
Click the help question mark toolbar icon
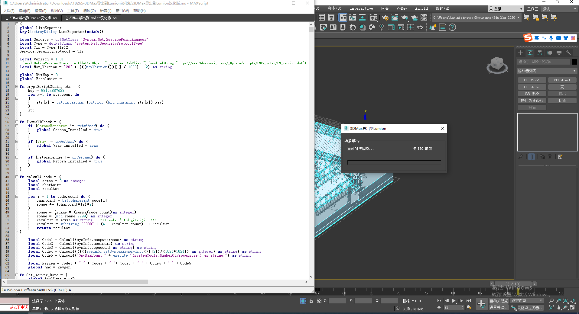point(452,27)
